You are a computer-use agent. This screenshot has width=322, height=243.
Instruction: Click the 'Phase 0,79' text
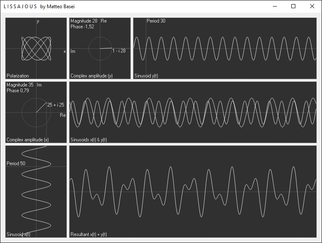[18, 91]
